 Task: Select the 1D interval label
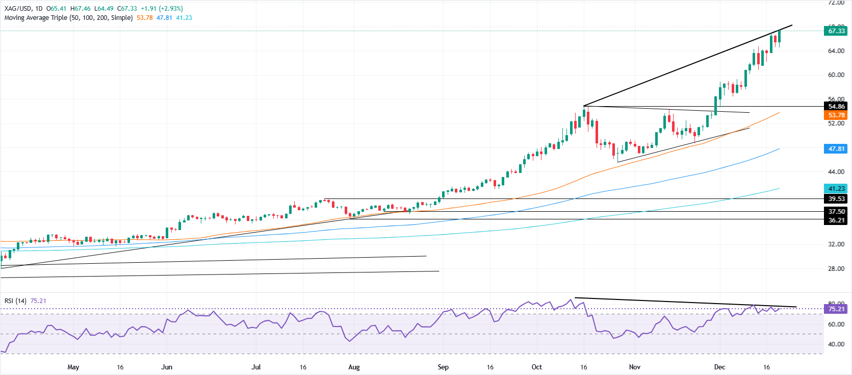point(39,9)
